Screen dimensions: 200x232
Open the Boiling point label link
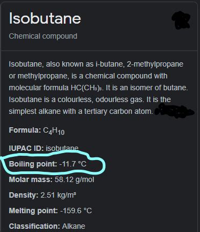point(33,164)
